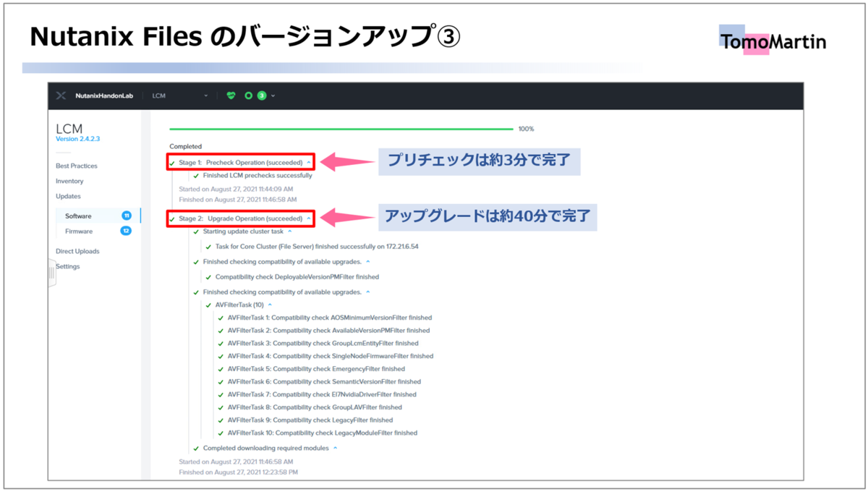Open Best Practices in LCM sidebar

77,166
